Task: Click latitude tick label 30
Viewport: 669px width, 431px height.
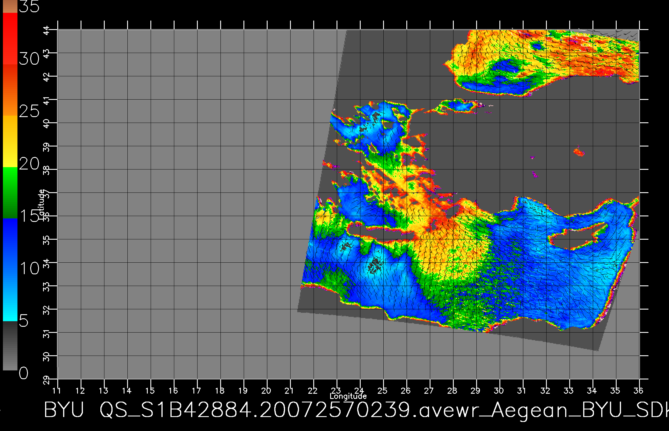Action: coord(47,357)
